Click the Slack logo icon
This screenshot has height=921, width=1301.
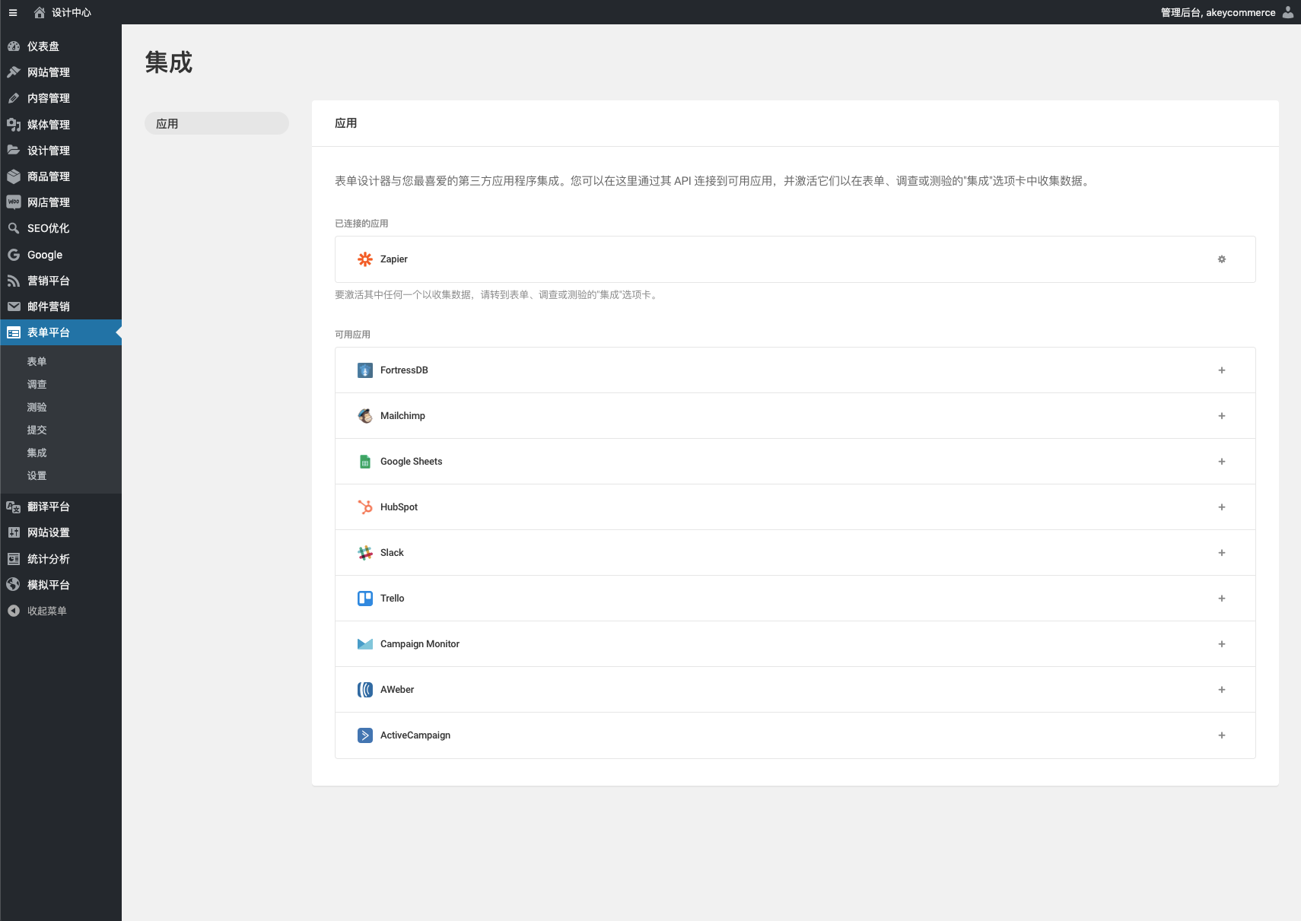point(365,553)
